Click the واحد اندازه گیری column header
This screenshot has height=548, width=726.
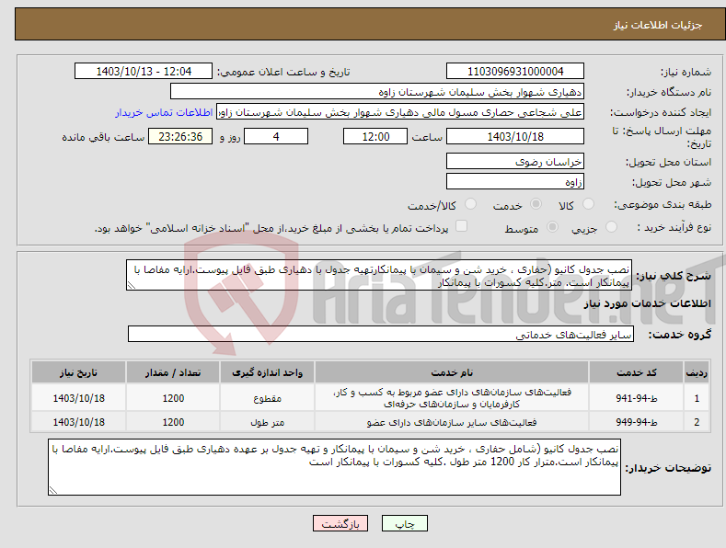(x=267, y=372)
